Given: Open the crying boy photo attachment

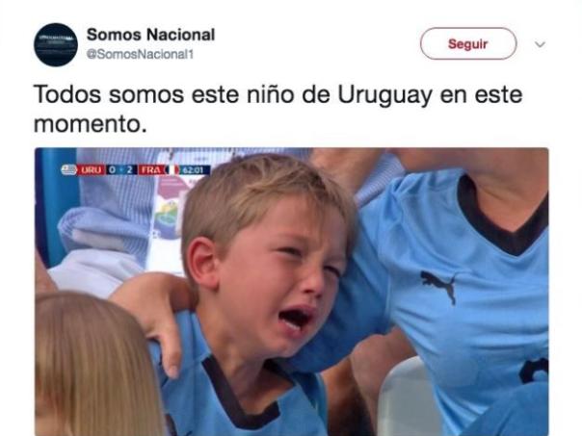Looking at the screenshot, I should 292,292.
